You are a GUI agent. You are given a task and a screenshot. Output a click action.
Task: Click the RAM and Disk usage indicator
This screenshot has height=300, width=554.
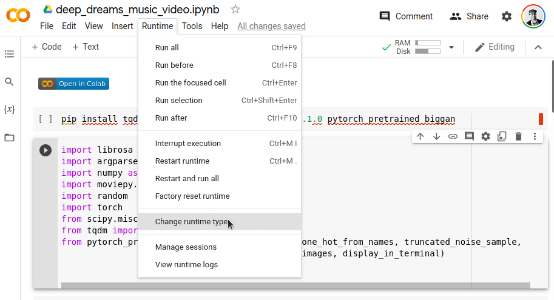click(x=411, y=47)
